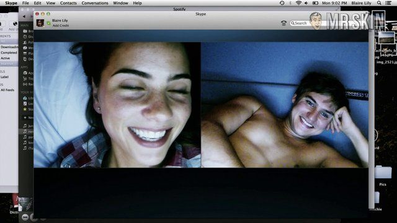Click the Spotify Top Lists icon

click(25, 79)
